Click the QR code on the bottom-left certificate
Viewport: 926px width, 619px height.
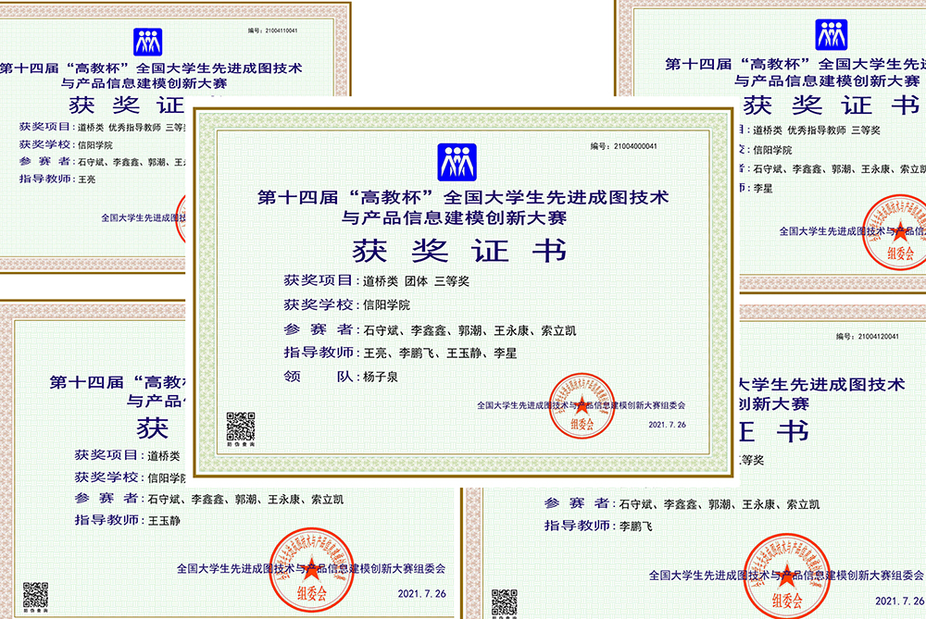(x=35, y=594)
